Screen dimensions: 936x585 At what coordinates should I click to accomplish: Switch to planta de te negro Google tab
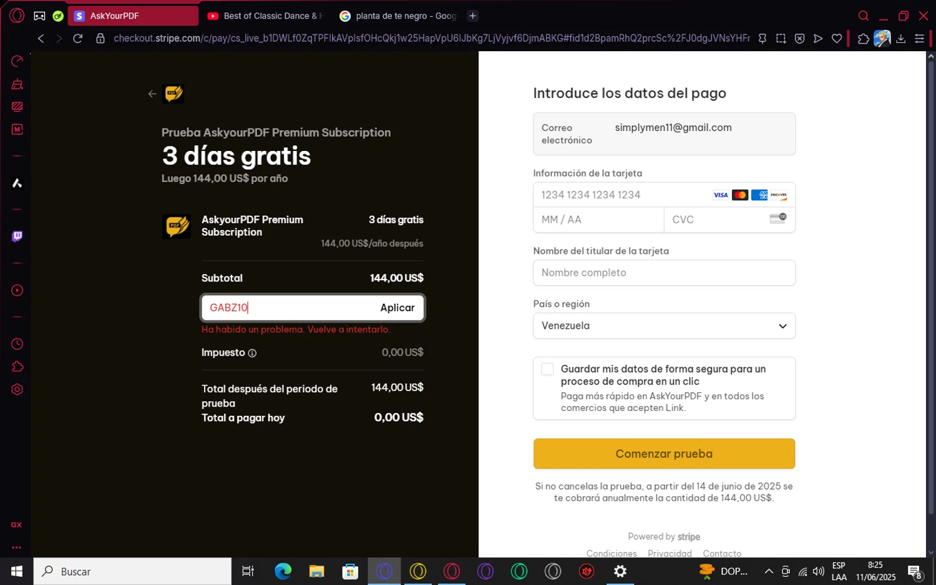[398, 16]
